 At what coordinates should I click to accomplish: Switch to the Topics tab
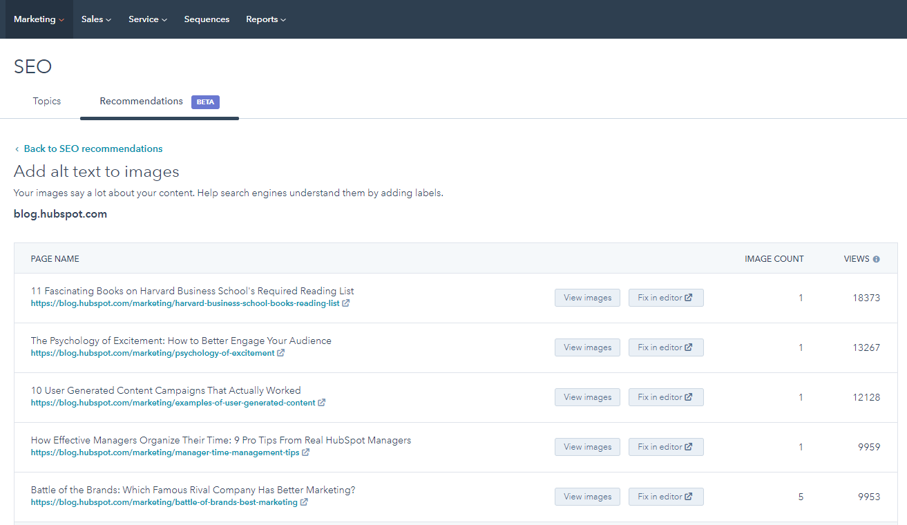(x=47, y=102)
